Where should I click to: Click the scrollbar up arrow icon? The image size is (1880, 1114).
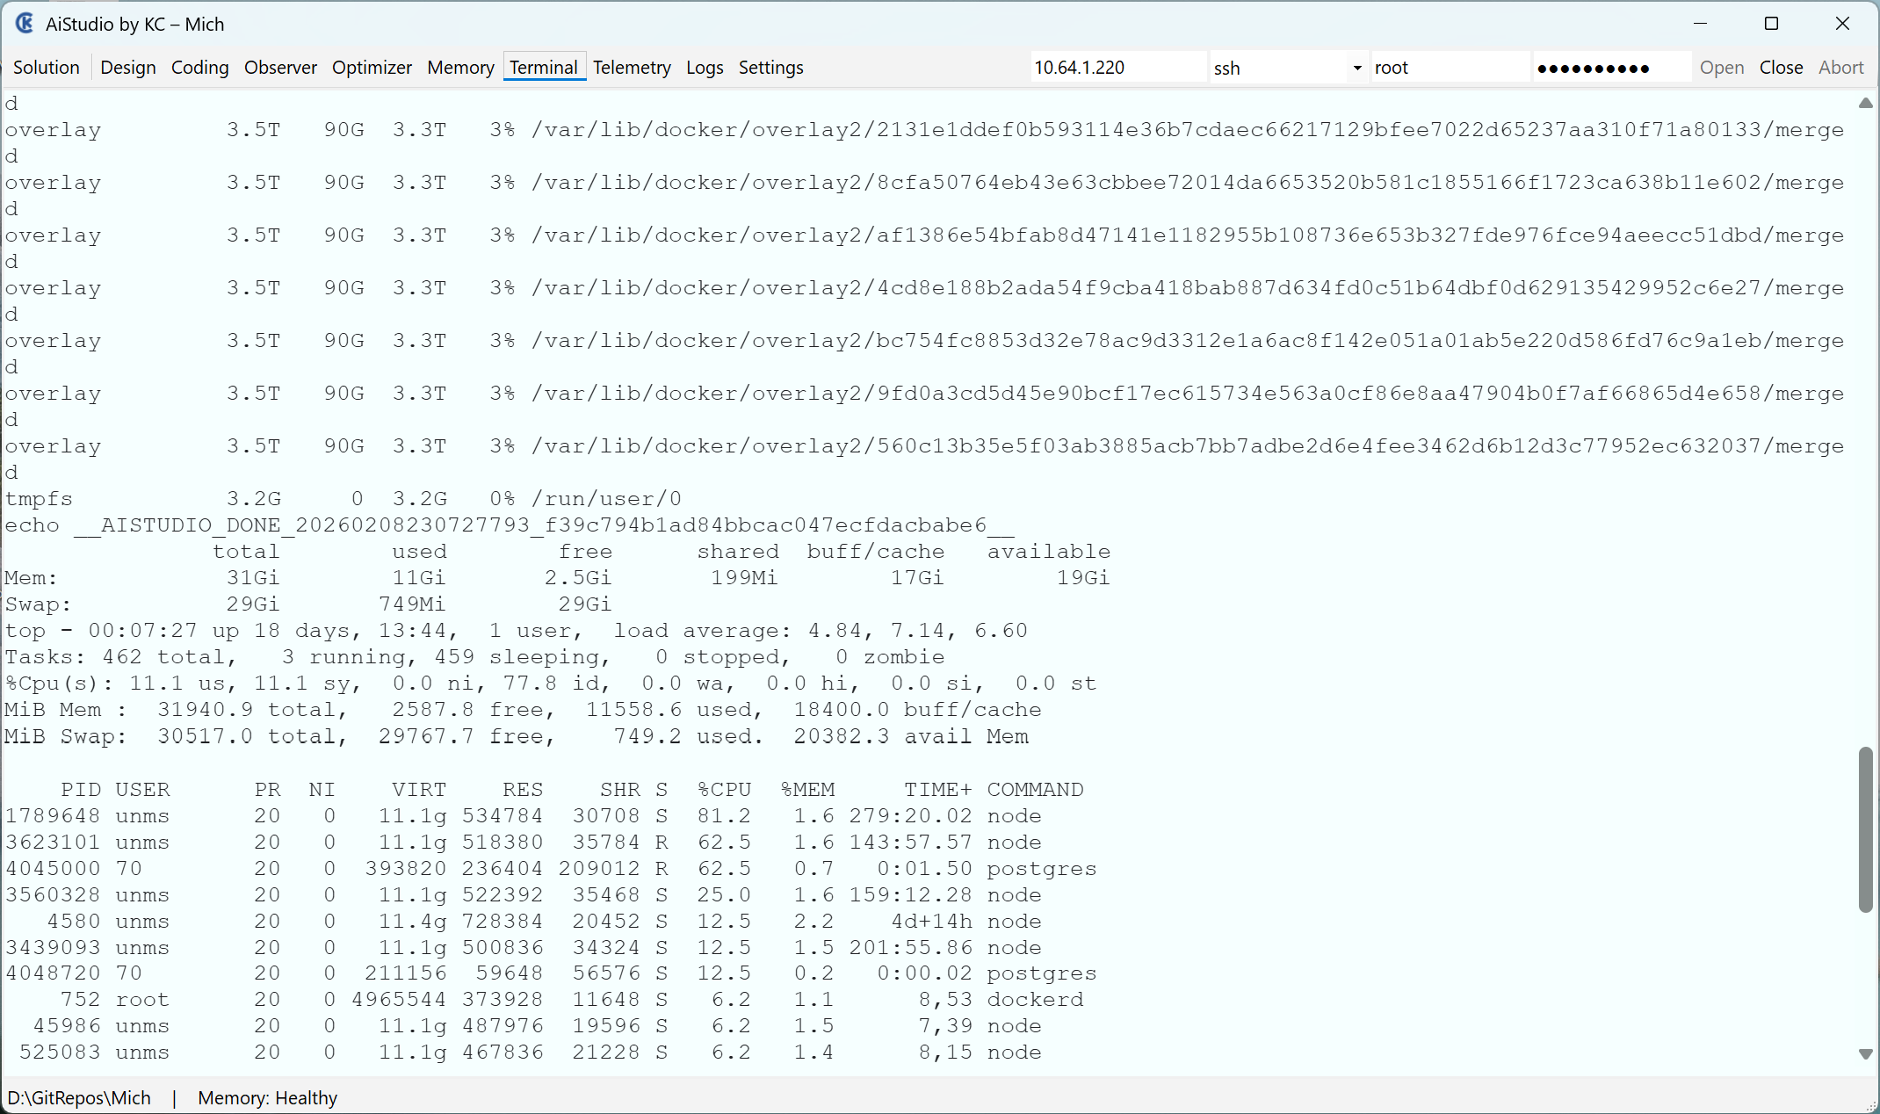(x=1866, y=104)
